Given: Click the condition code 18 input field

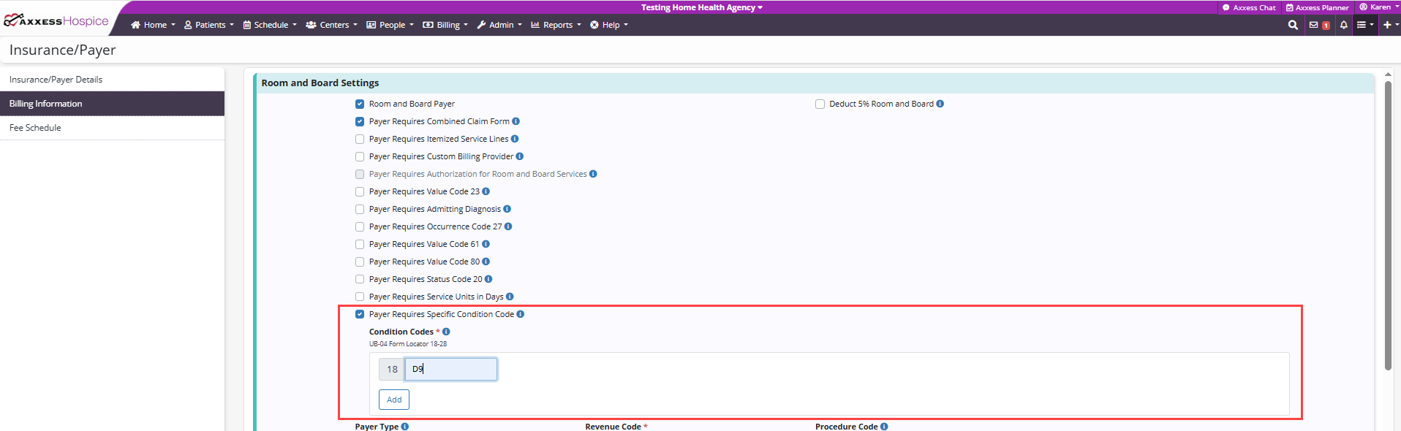Looking at the screenshot, I should click(x=451, y=369).
